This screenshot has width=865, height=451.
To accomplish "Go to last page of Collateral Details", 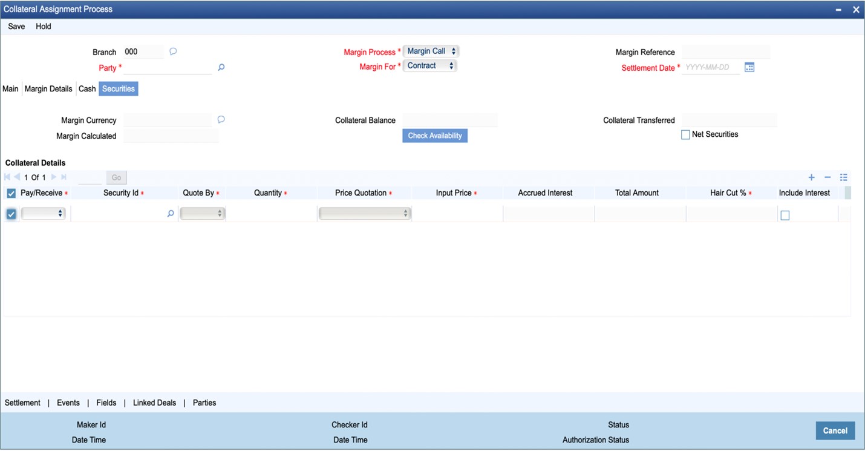I will tap(64, 177).
